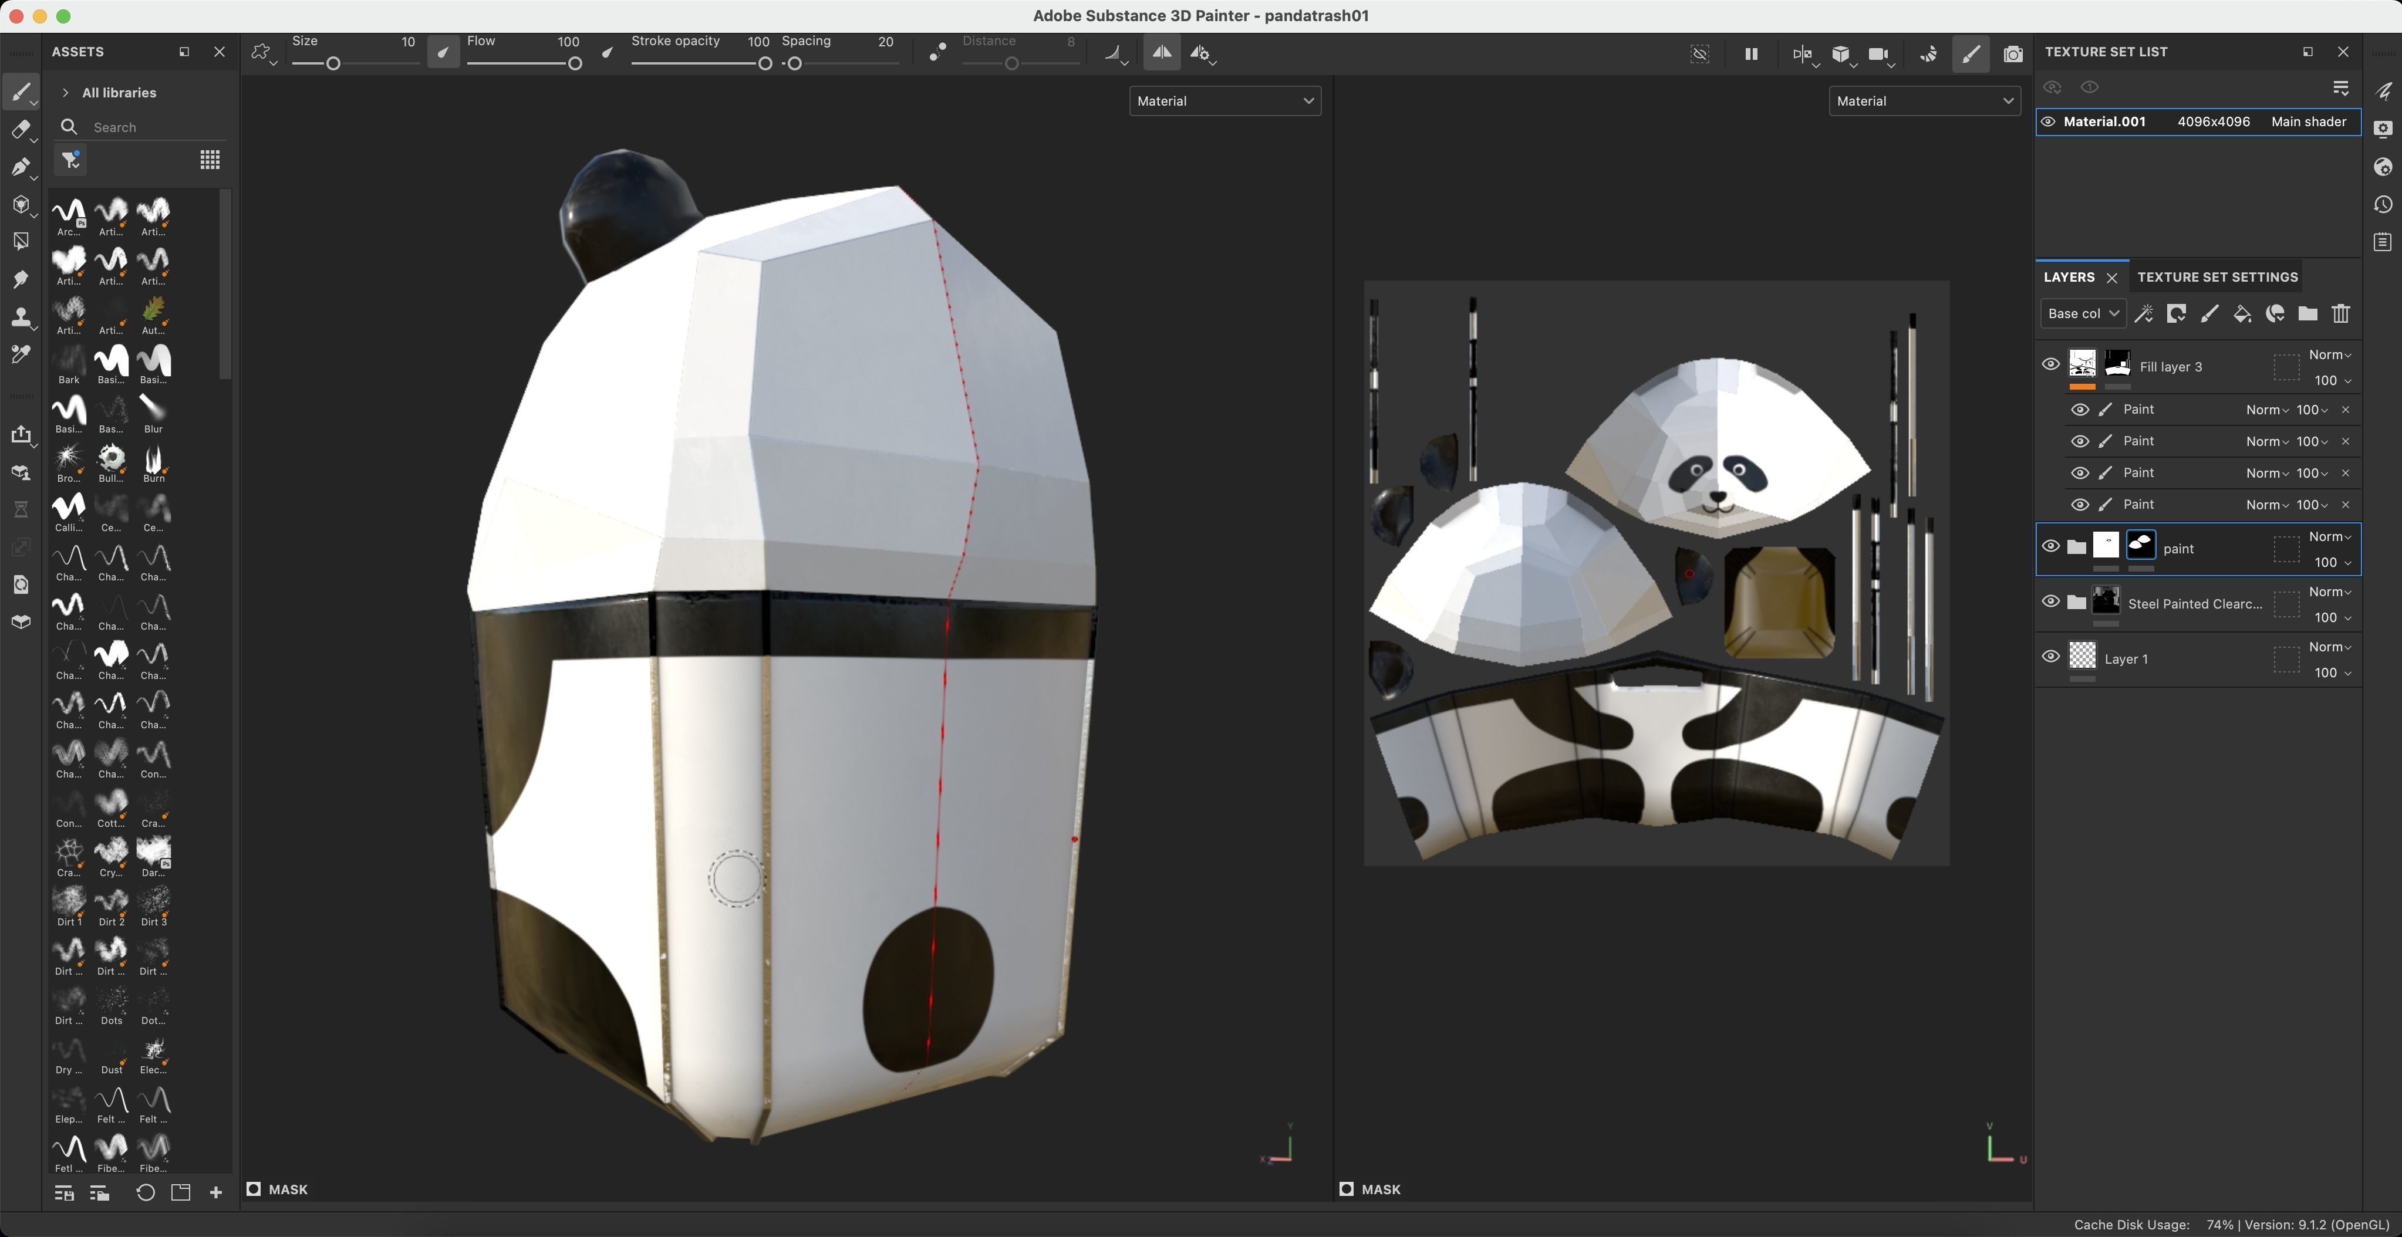2402x1237 pixels.
Task: Open filter icon in Assets panel
Action: [71, 160]
